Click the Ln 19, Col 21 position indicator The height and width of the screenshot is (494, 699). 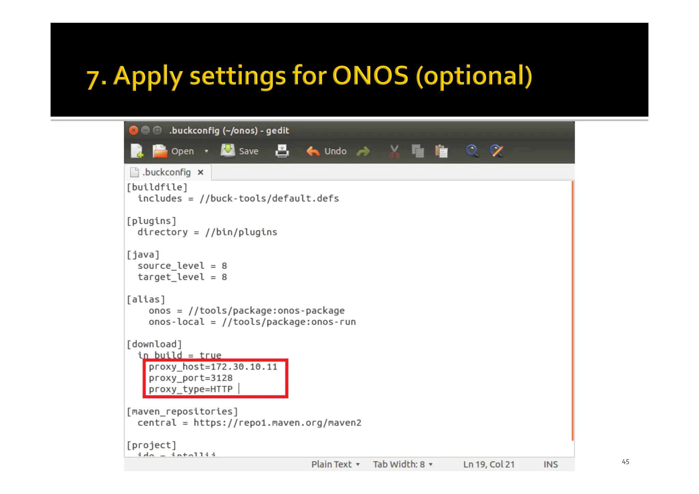pos(488,464)
